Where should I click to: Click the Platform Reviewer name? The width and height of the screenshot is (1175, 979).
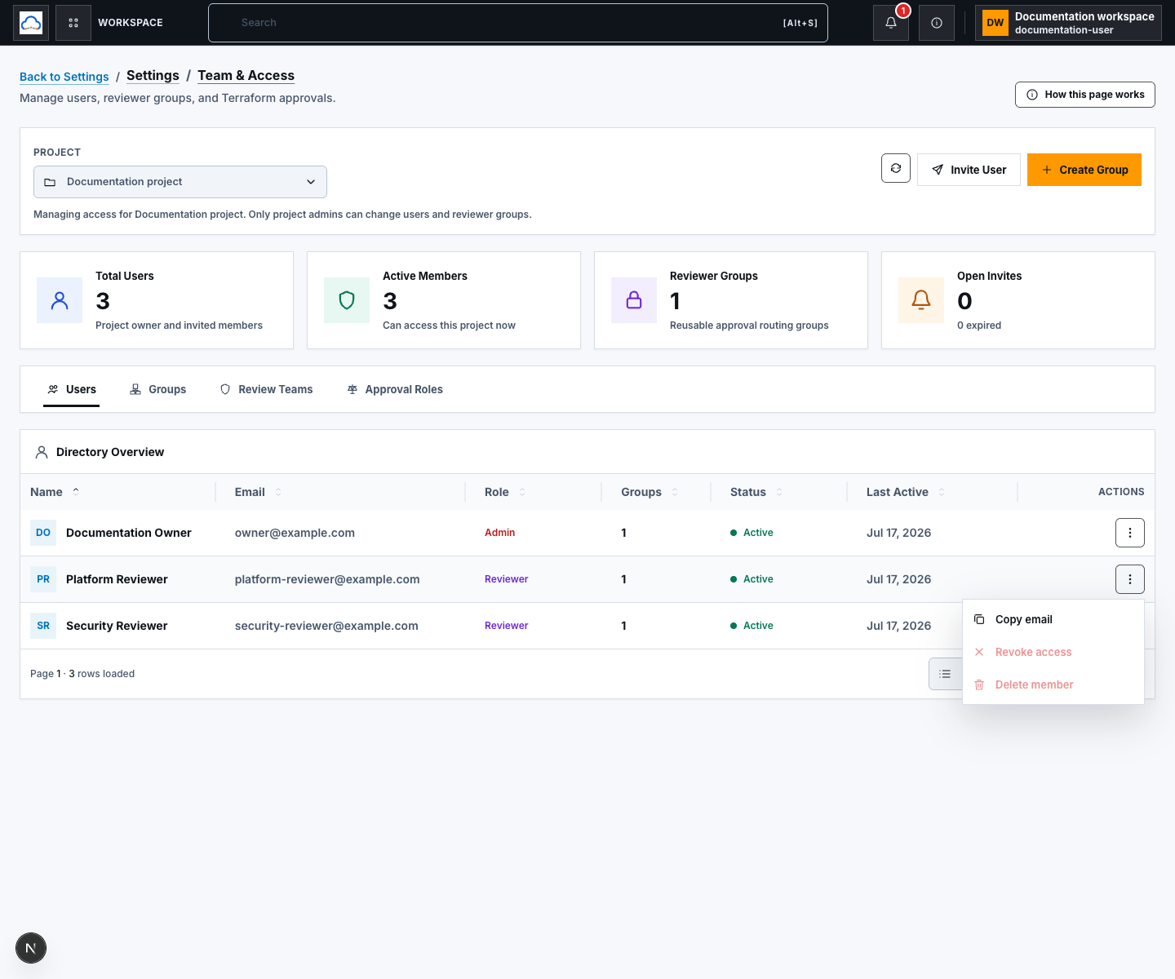tap(117, 579)
